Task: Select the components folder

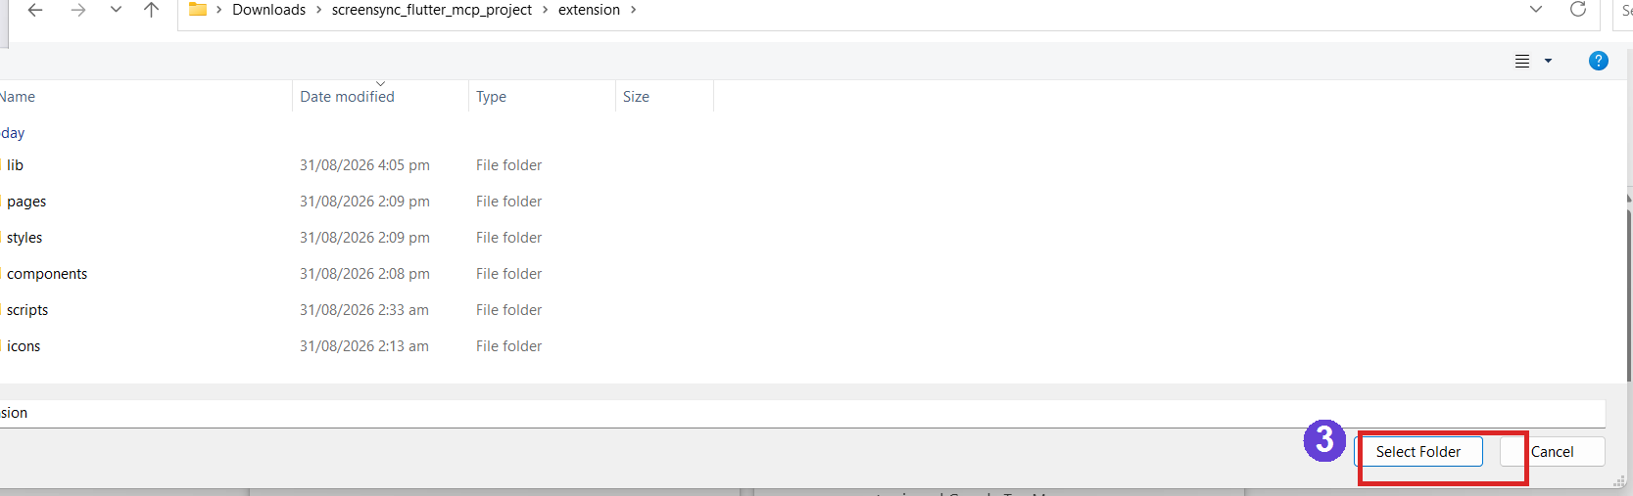Action: pyautogui.click(x=47, y=274)
